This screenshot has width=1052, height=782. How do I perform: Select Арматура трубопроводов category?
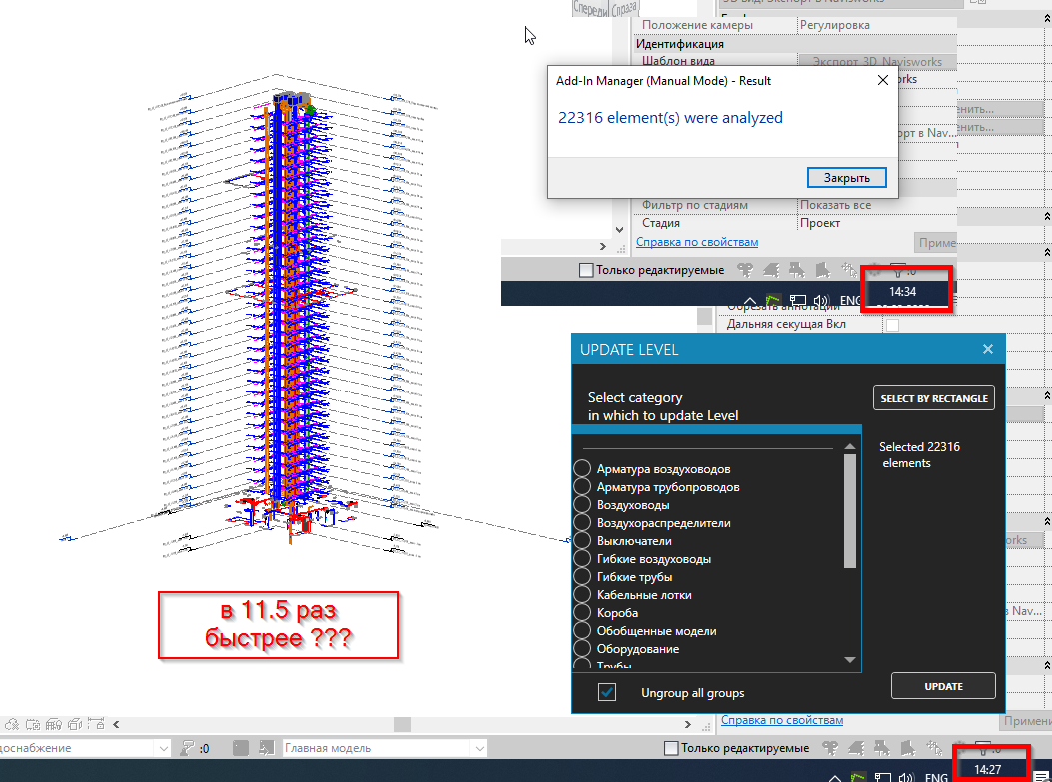[x=582, y=487]
